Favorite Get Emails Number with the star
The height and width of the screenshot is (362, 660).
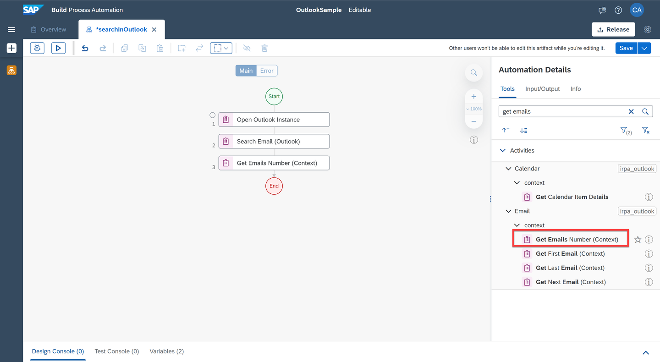(x=638, y=240)
